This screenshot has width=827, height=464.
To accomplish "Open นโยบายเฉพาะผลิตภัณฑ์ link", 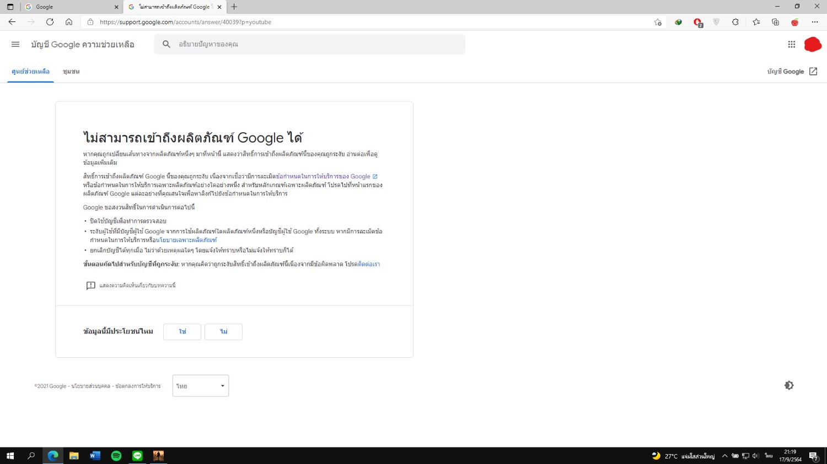I will (x=186, y=241).
